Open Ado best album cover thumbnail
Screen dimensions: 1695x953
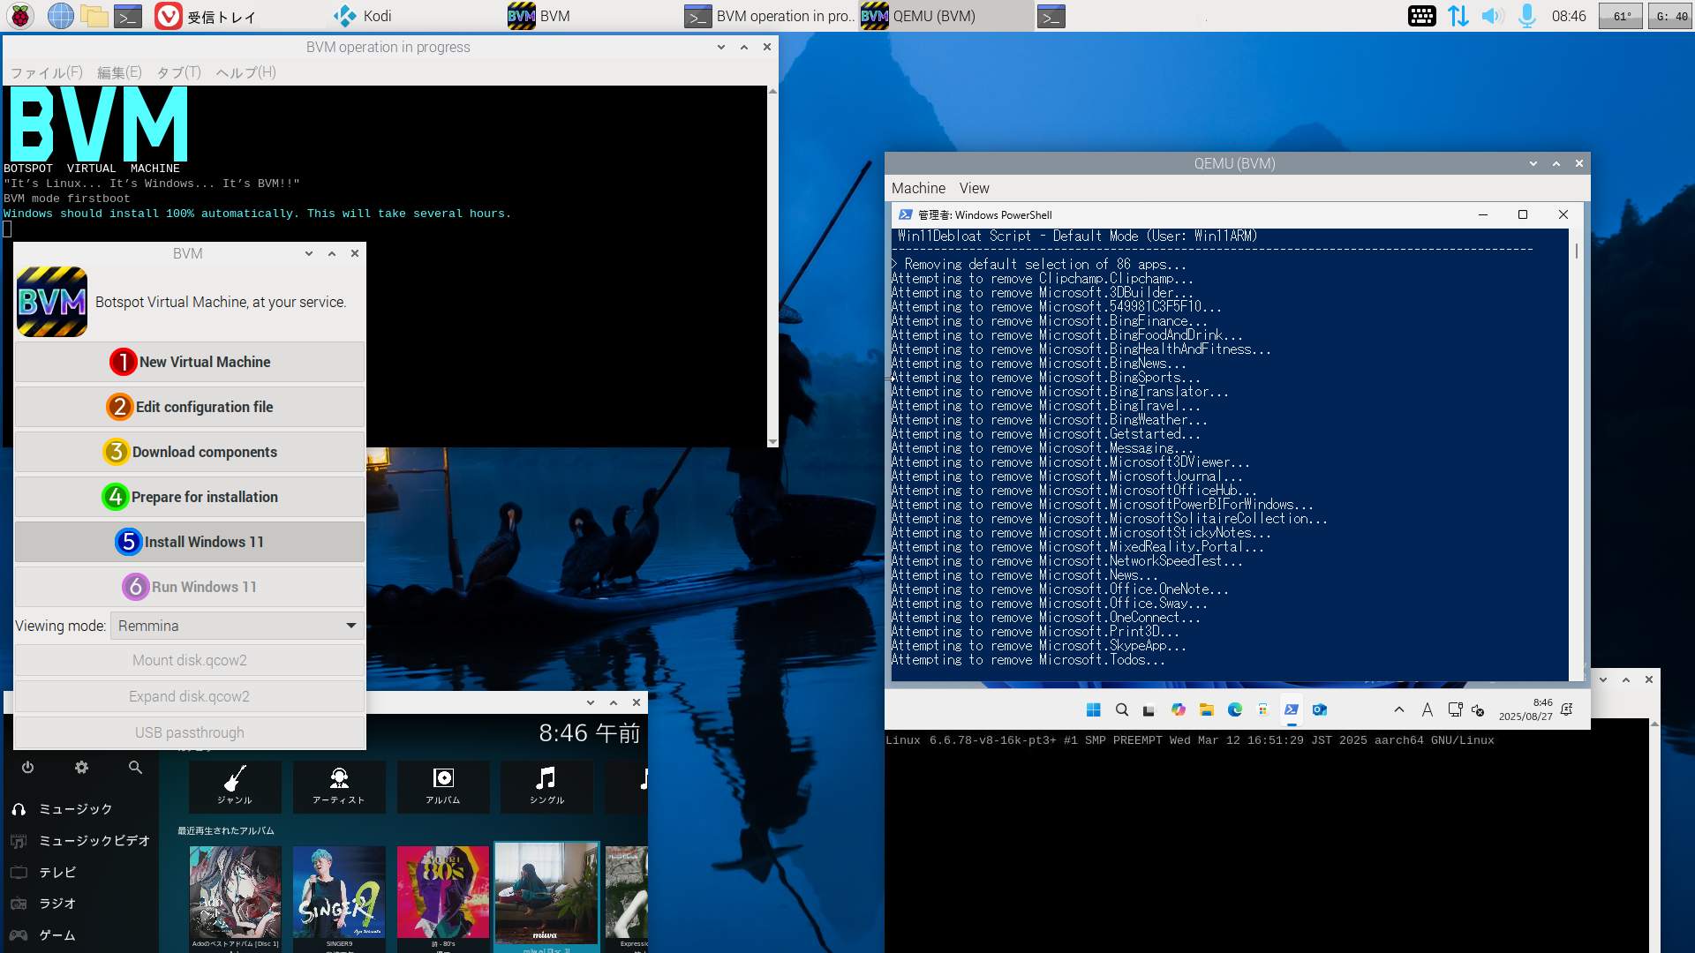pyautogui.click(x=236, y=892)
